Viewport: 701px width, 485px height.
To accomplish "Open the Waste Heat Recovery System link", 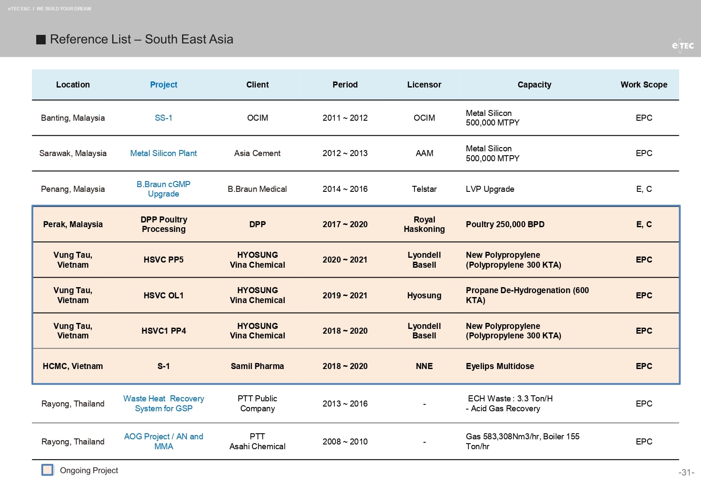I will 163,404.
